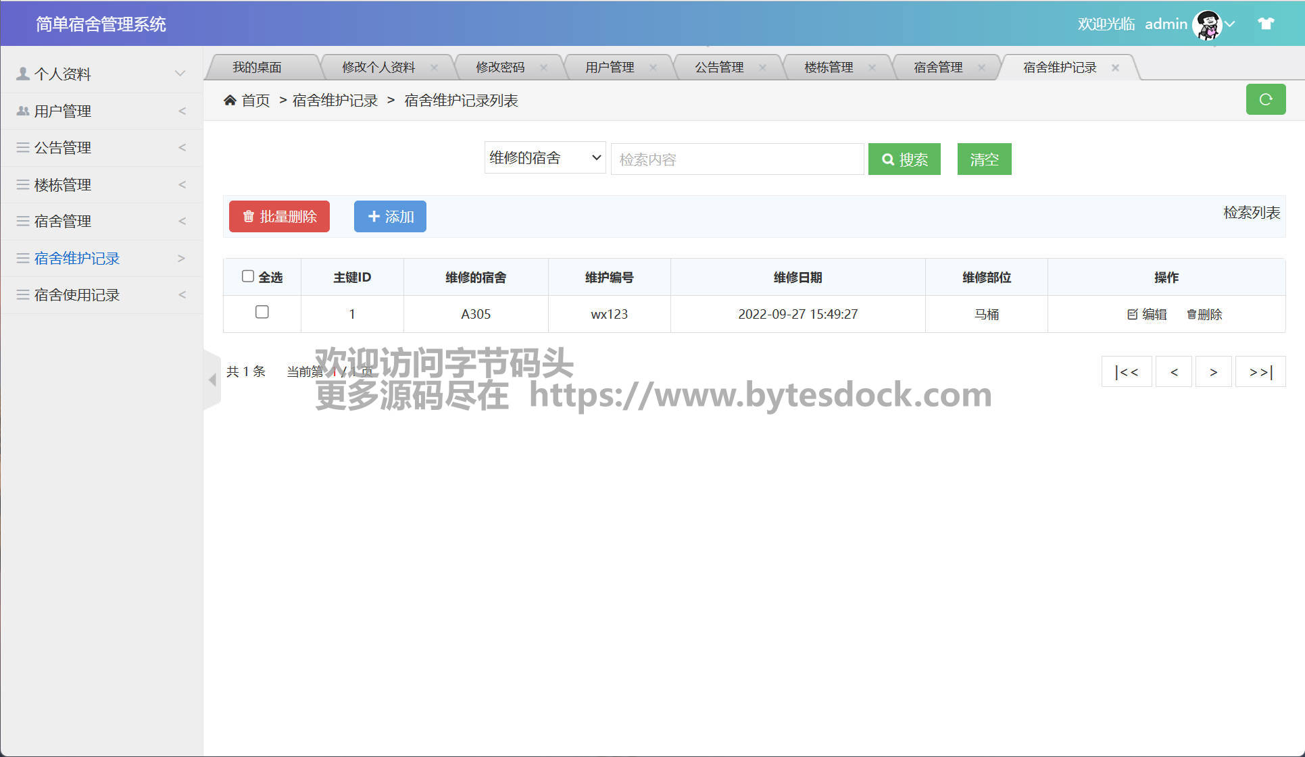Click the t-shirt skin theme icon
Image resolution: width=1305 pixels, height=757 pixels.
click(x=1265, y=24)
